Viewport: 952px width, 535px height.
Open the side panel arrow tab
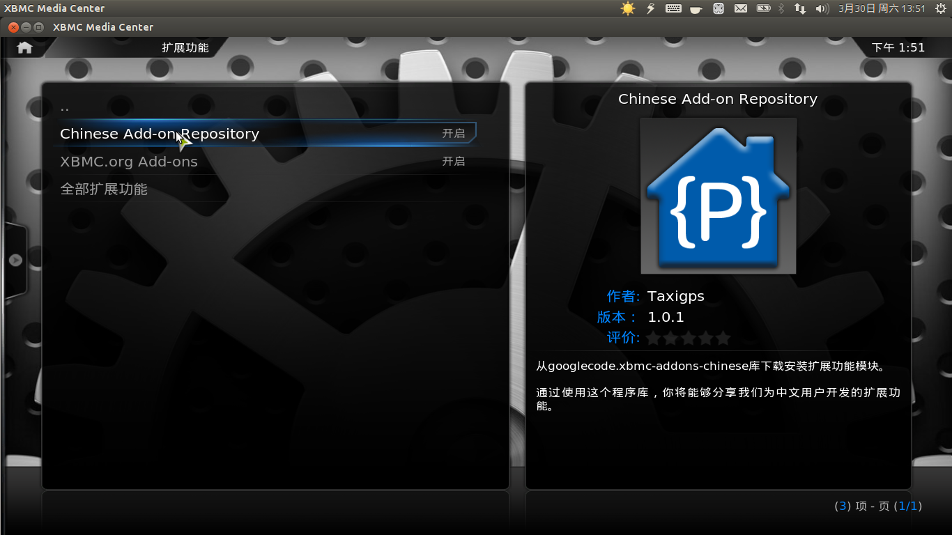[15, 260]
